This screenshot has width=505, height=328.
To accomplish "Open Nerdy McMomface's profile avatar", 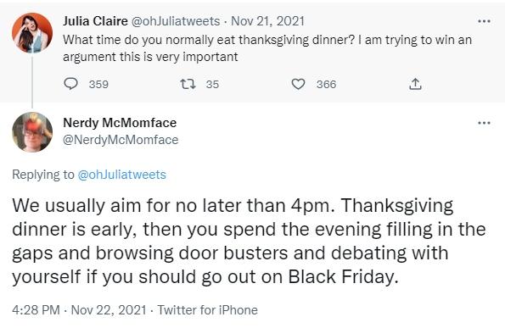I will coord(32,132).
